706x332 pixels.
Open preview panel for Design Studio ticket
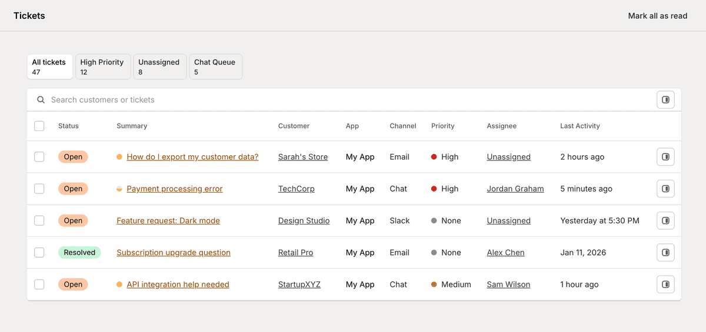point(665,220)
